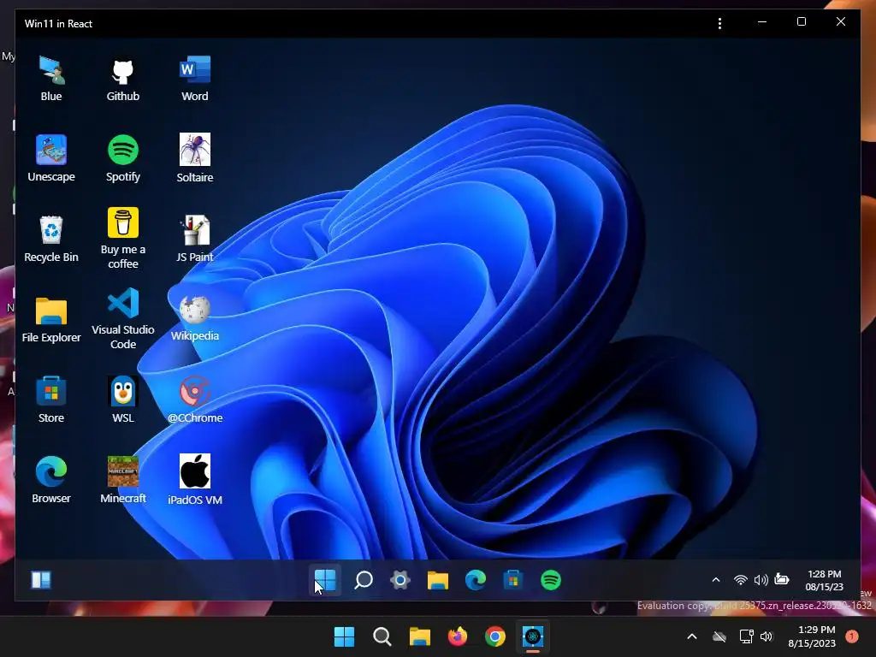Open the Win11 in React options menu
The height and width of the screenshot is (657, 876).
coord(719,23)
